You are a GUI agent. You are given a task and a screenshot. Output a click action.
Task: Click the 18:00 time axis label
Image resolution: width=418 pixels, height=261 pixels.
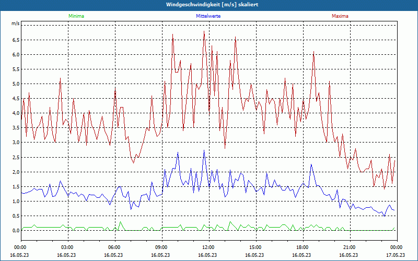(x=303, y=247)
